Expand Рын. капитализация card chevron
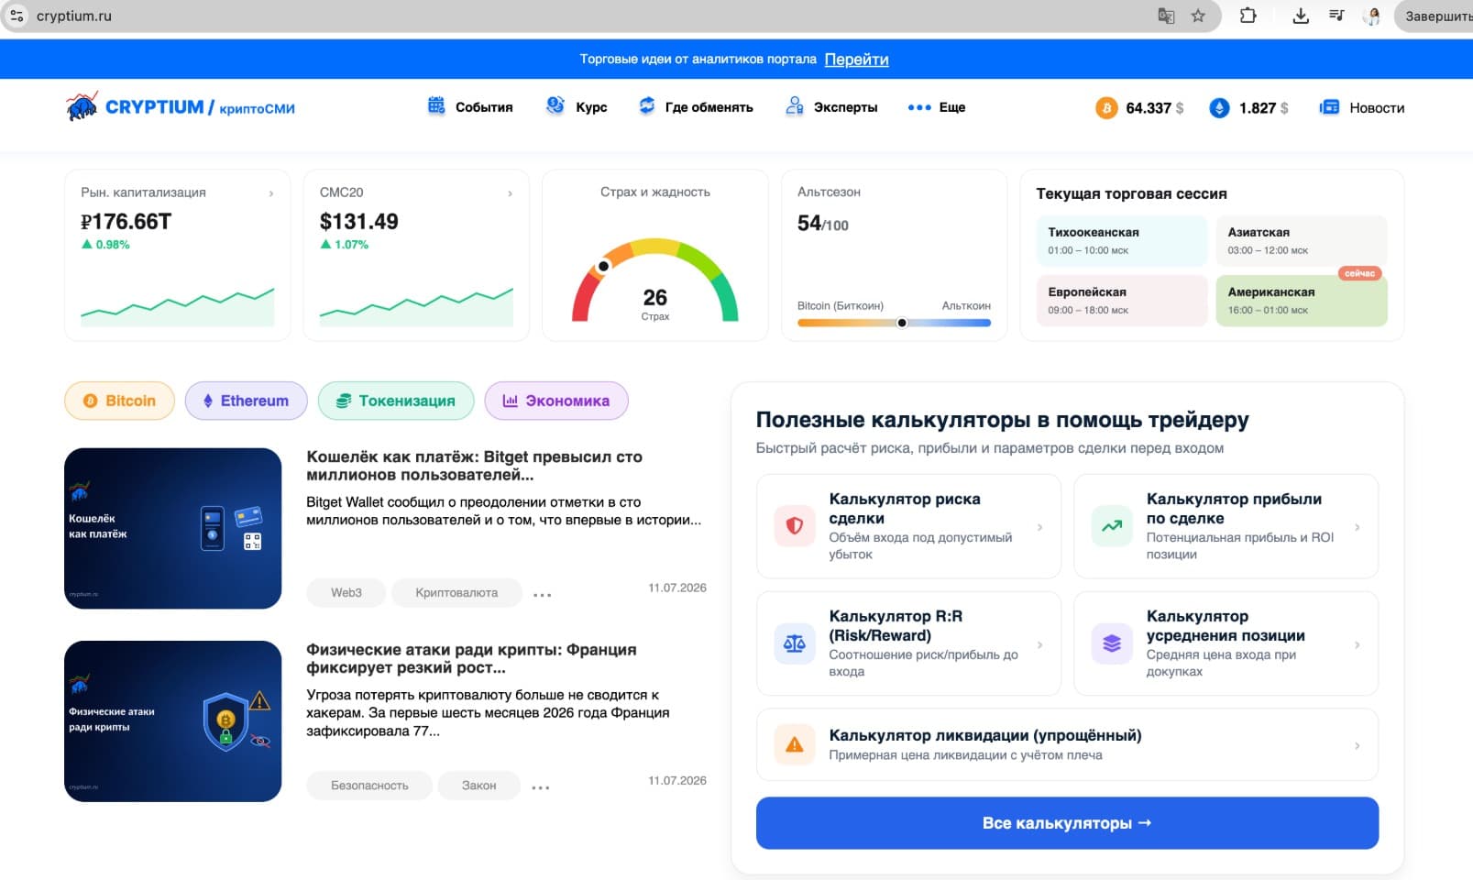The height and width of the screenshot is (880, 1473). 271,193
